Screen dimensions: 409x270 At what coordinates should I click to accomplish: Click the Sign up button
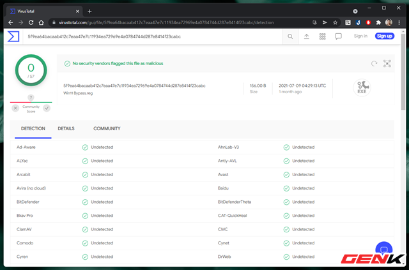(385, 36)
